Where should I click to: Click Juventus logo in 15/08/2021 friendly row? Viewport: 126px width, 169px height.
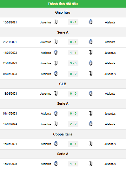coord(56,22)
